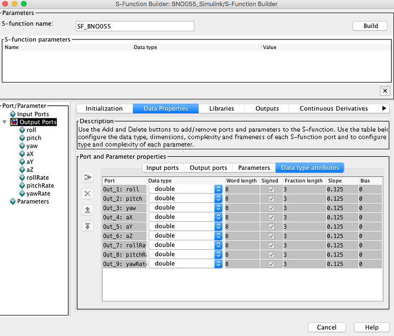Click the macOS green zoom button
Image resolution: width=394 pixels, height=336 pixels.
point(24,4)
